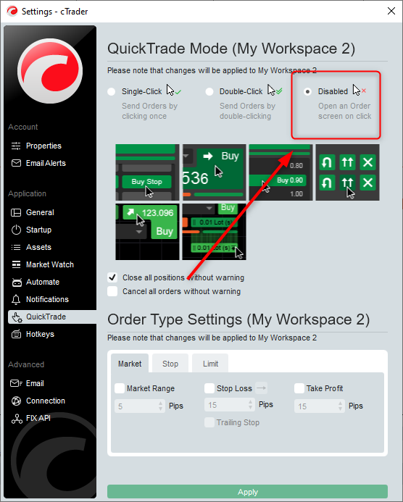Click the Stop Loss arrow toggle icon
Image resolution: width=403 pixels, height=502 pixels.
[262, 388]
